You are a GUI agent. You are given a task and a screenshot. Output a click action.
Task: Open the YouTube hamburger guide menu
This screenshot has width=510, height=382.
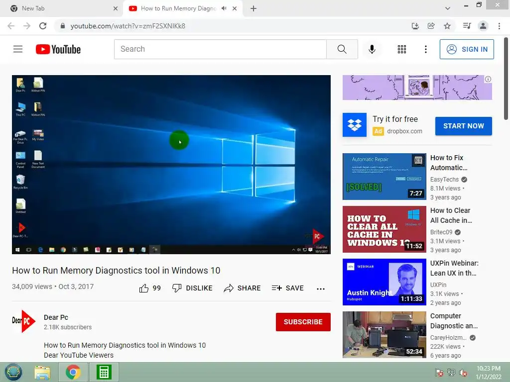point(18,49)
